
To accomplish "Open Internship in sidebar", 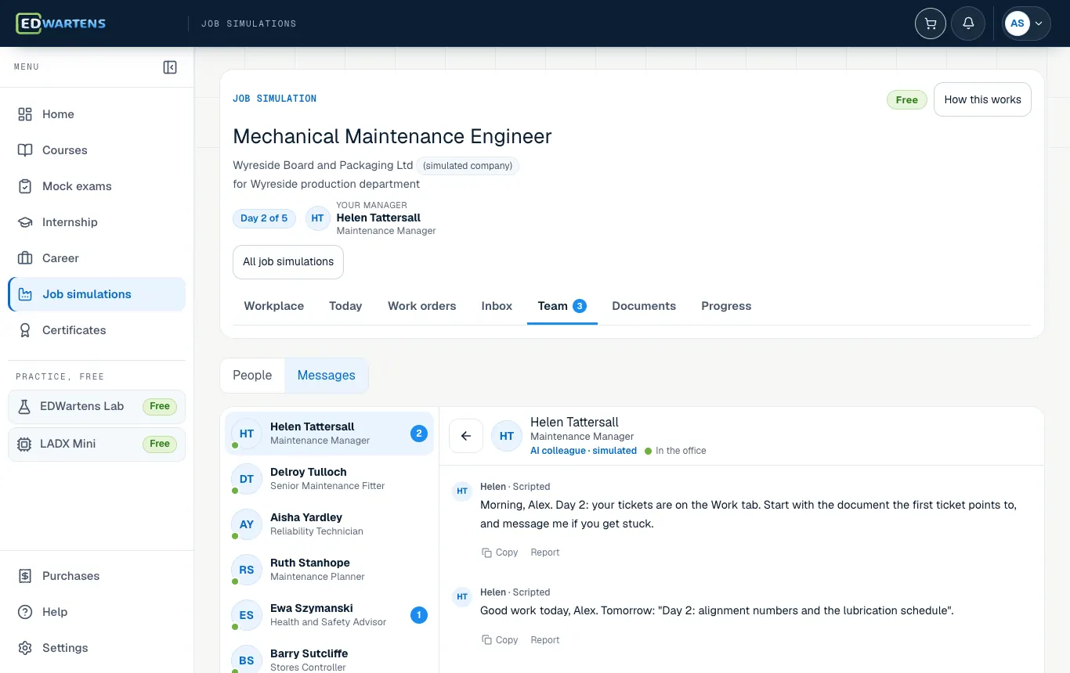I will tap(97, 222).
